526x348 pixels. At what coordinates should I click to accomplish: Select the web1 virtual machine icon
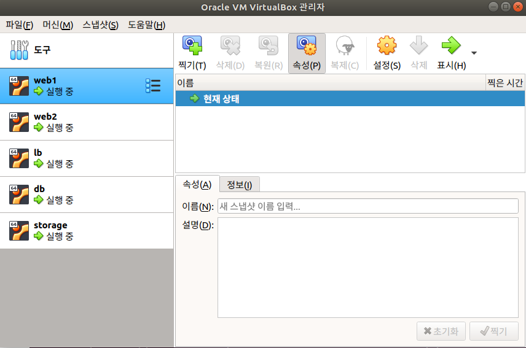pos(19,86)
